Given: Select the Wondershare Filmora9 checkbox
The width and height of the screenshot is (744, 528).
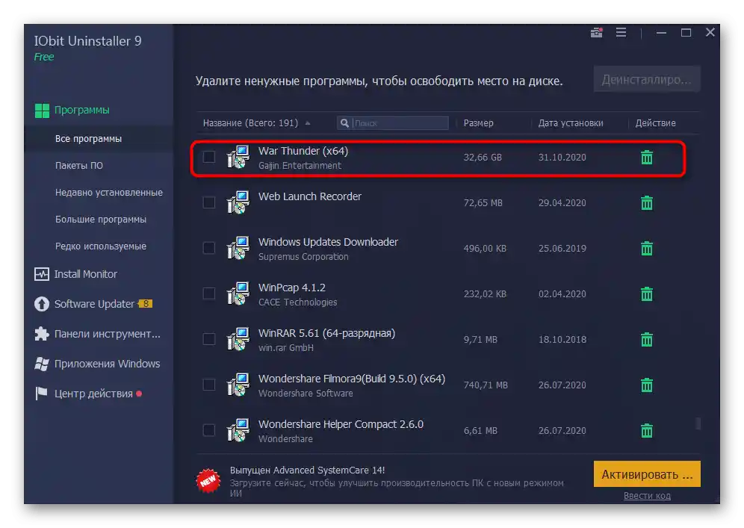Looking at the screenshot, I should (208, 385).
